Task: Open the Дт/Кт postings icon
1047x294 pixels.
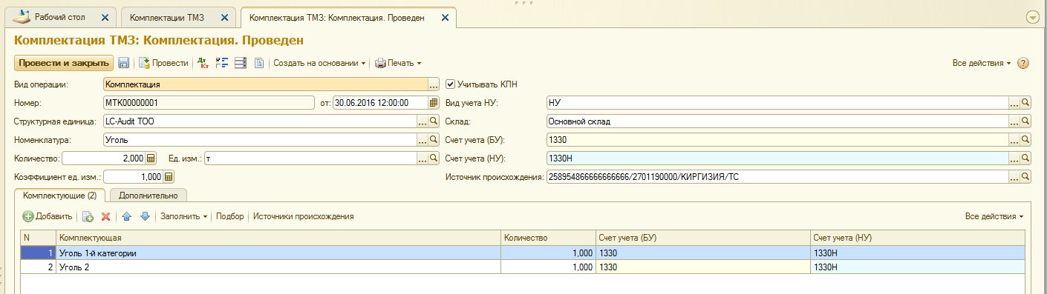Action: pos(201,64)
